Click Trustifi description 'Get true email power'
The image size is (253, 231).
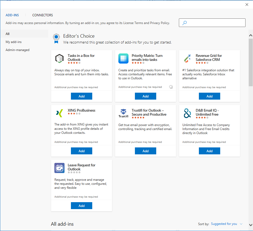point(145,127)
